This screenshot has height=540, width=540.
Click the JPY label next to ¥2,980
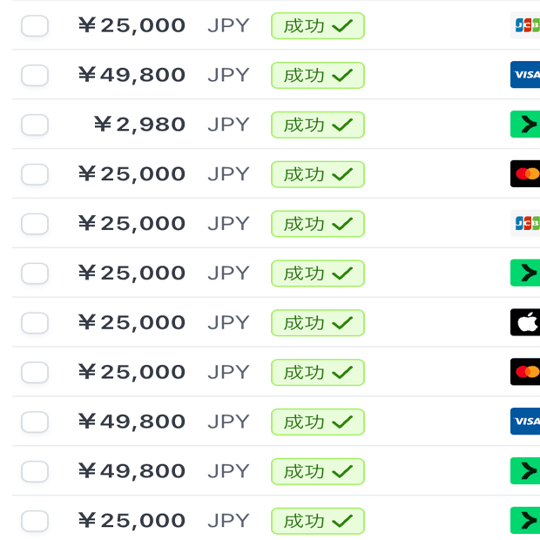pyautogui.click(x=228, y=125)
